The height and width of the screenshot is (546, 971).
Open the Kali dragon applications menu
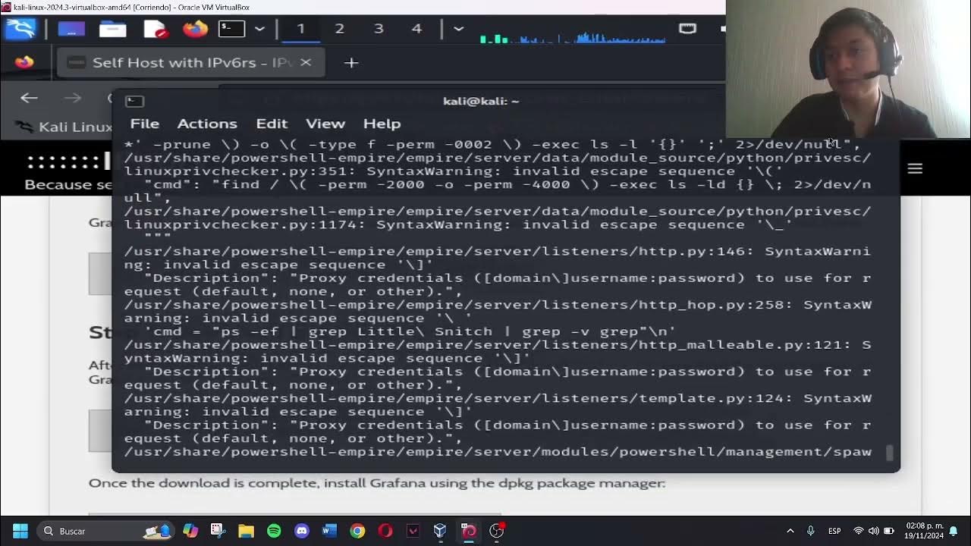(x=20, y=29)
